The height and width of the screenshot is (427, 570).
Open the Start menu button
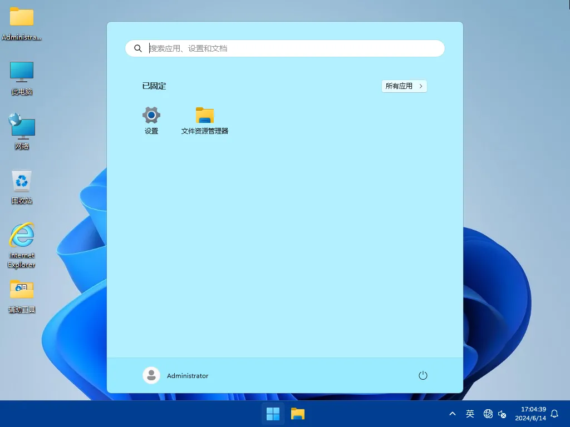tap(273, 414)
